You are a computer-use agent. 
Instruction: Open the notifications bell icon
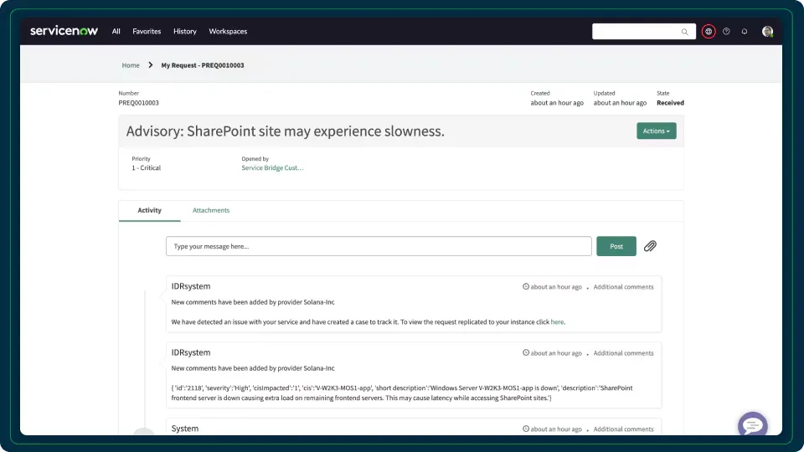pos(744,31)
